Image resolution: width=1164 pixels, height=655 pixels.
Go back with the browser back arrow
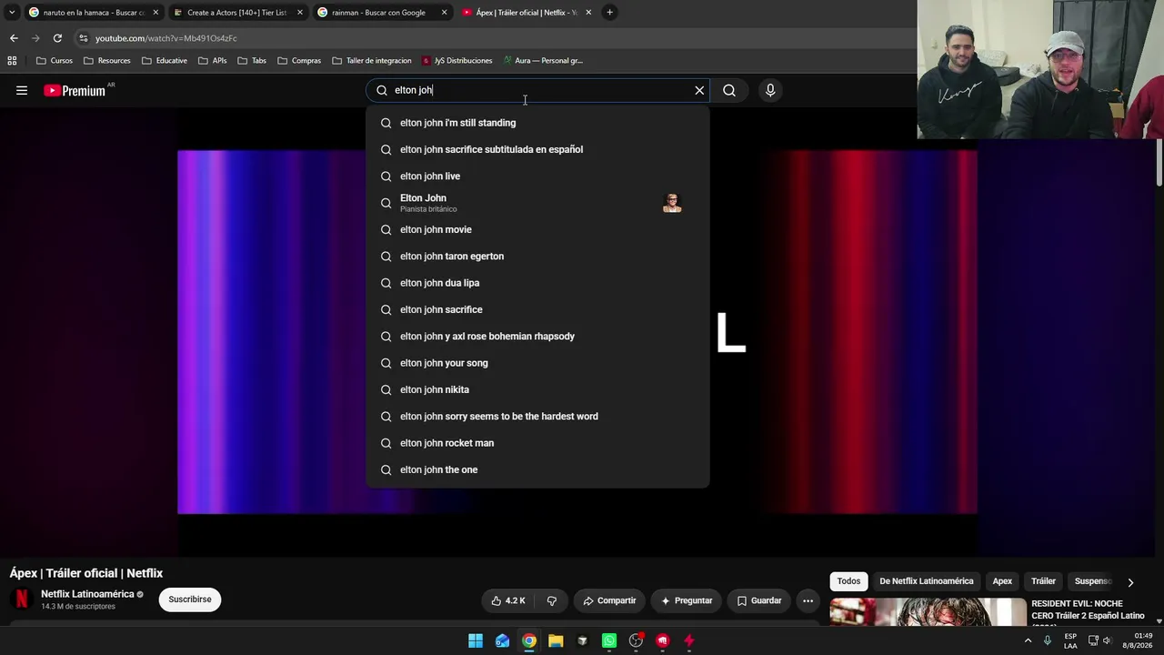click(14, 38)
